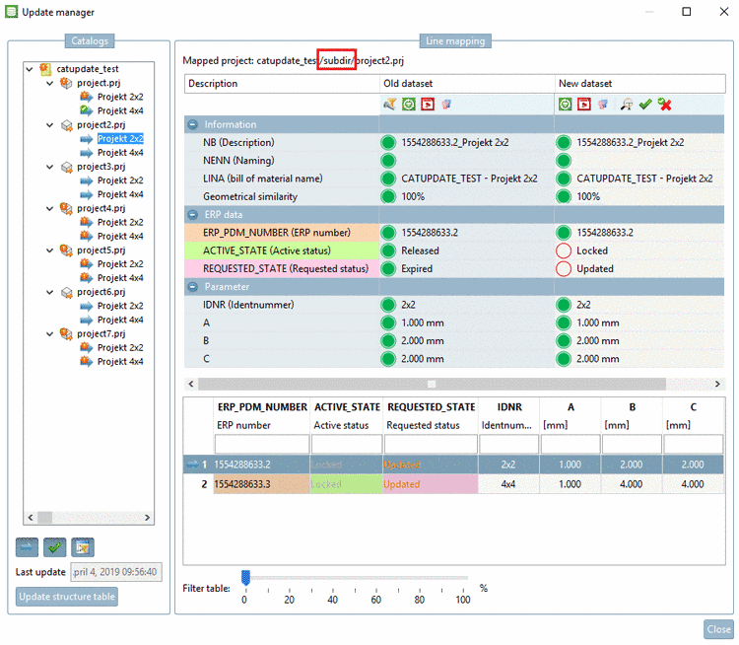Click the pink cubes icon under New dataset
Image resolution: width=739 pixels, height=645 pixels.
click(x=603, y=105)
